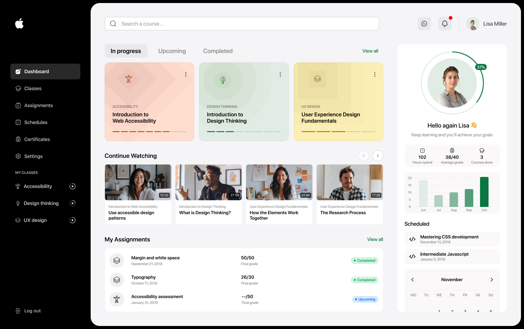Open the notifications bell

[x=445, y=23]
